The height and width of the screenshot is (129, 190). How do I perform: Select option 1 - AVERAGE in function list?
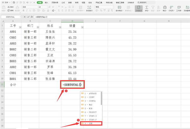[x=91, y=93]
